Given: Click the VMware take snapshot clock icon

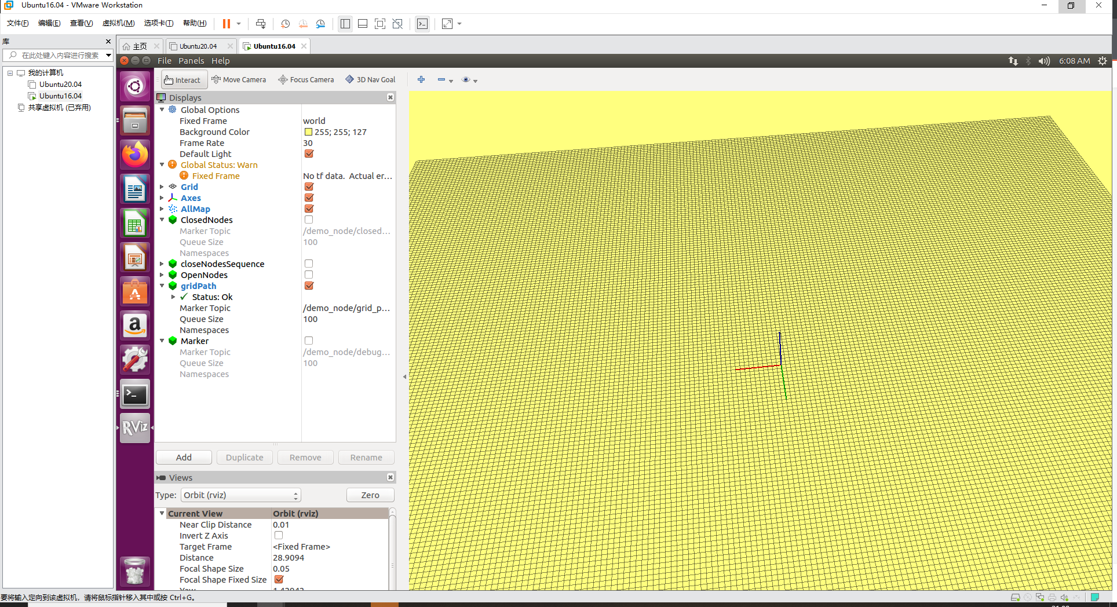Looking at the screenshot, I should [285, 24].
